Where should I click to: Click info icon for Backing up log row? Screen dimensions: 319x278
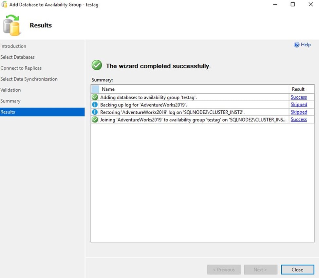(x=95, y=105)
